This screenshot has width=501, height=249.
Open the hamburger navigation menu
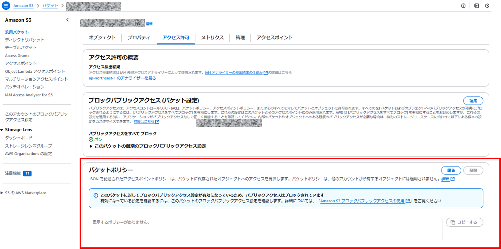[x=6, y=6]
